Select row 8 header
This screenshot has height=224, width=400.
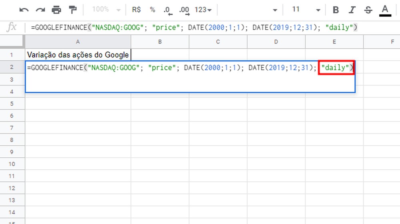[x=12, y=140]
